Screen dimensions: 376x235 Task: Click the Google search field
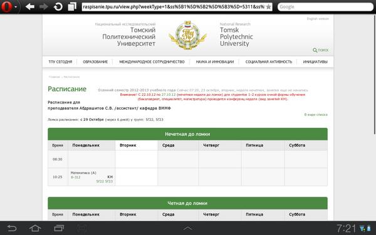pyautogui.click(x=325, y=7)
